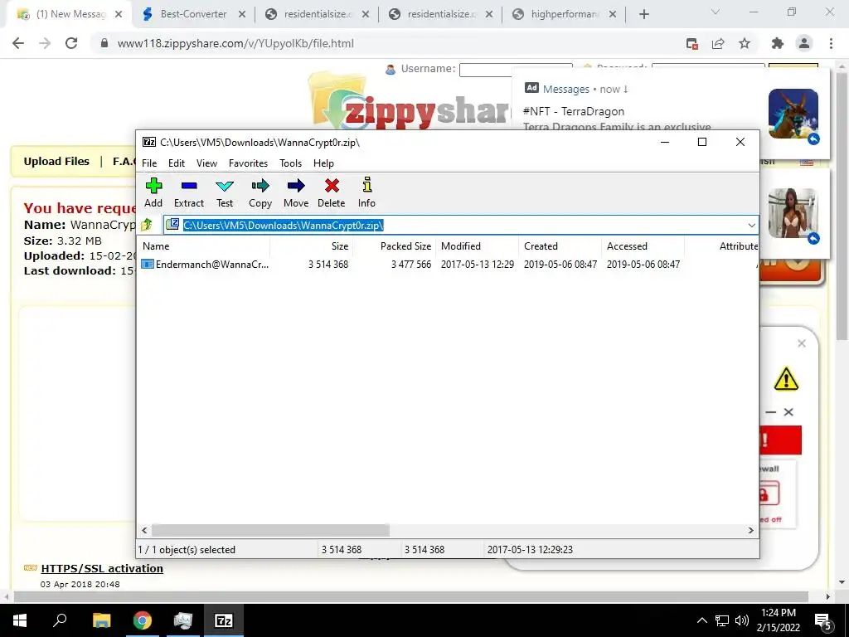The image size is (849, 637).
Task: Run the Test archive tool
Action: 224,192
